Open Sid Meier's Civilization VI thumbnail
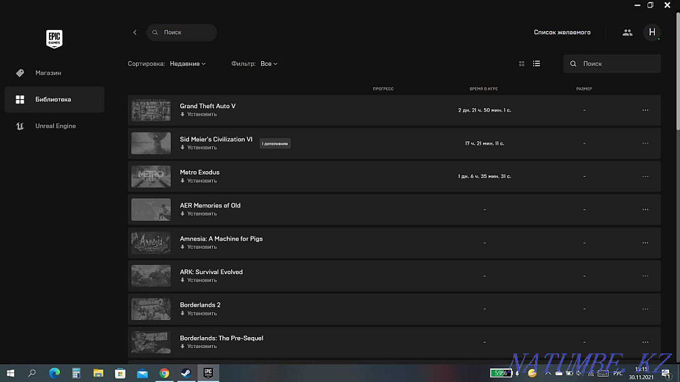Image resolution: width=680 pixels, height=382 pixels. tap(151, 143)
